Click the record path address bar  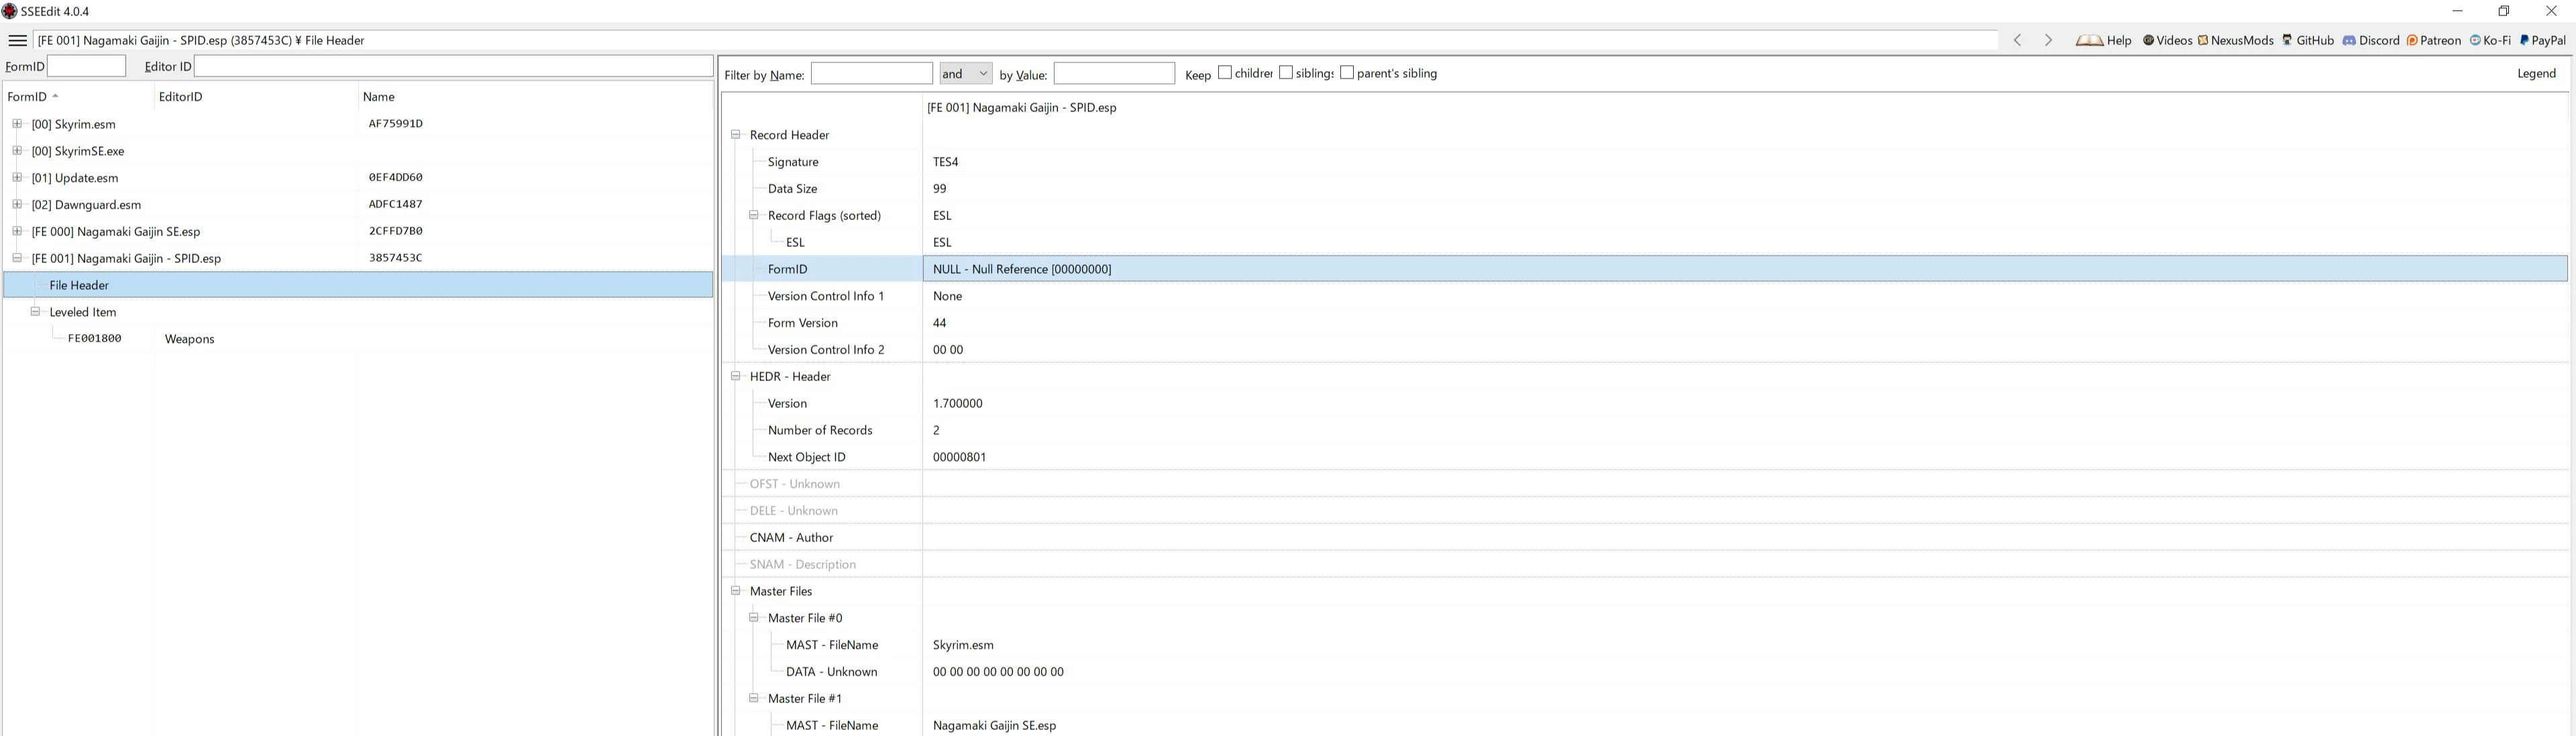[1016, 40]
